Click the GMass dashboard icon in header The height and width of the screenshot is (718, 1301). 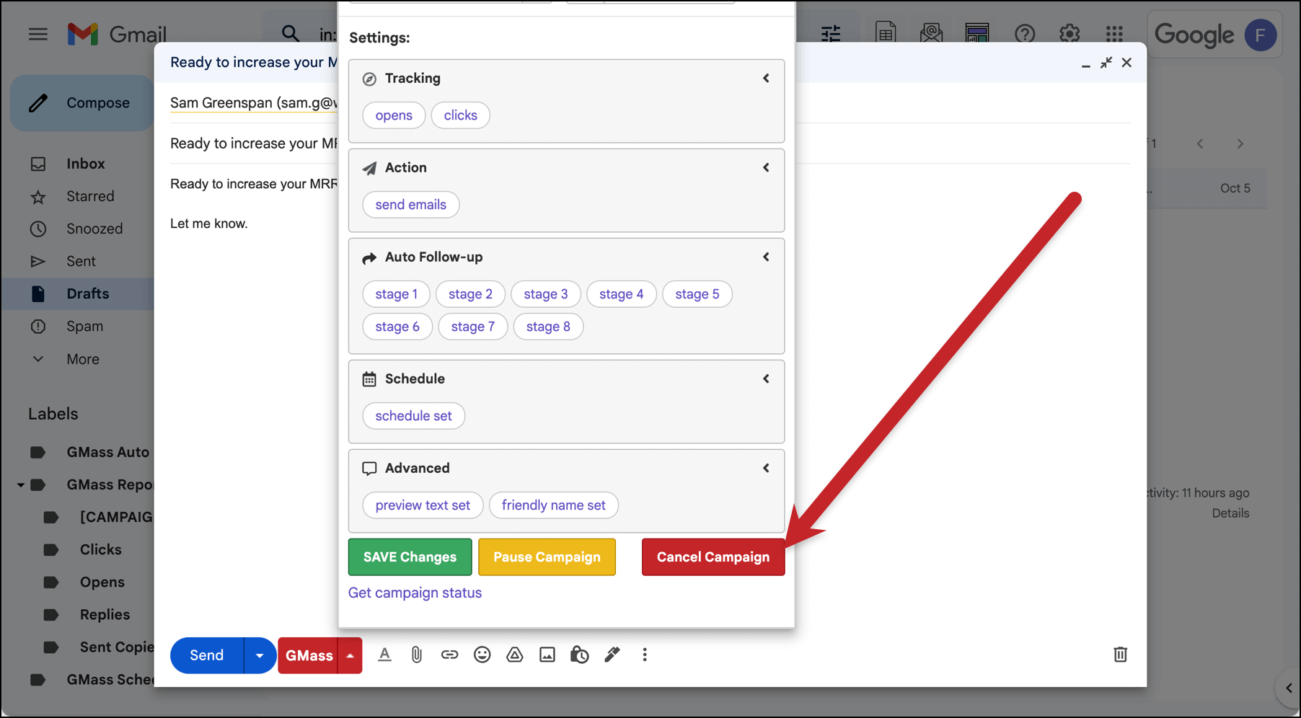pyautogui.click(x=977, y=33)
